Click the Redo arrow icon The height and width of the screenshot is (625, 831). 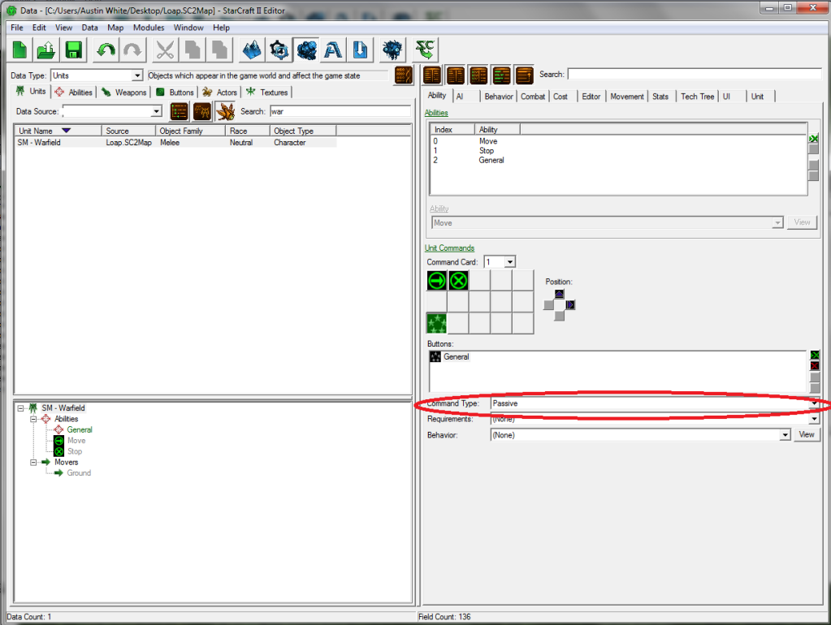[x=132, y=50]
